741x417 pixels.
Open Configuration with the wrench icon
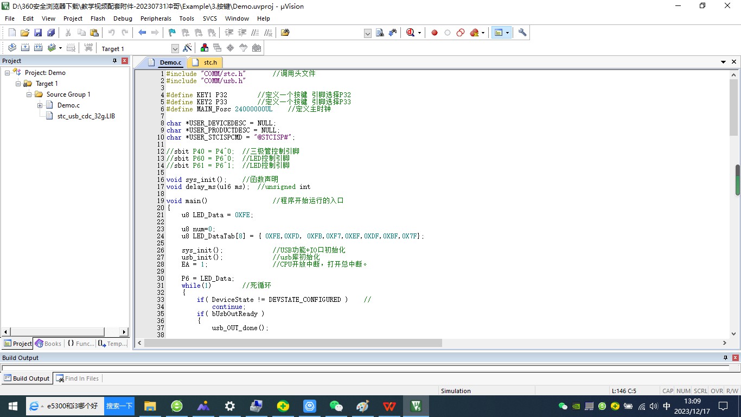click(x=522, y=33)
